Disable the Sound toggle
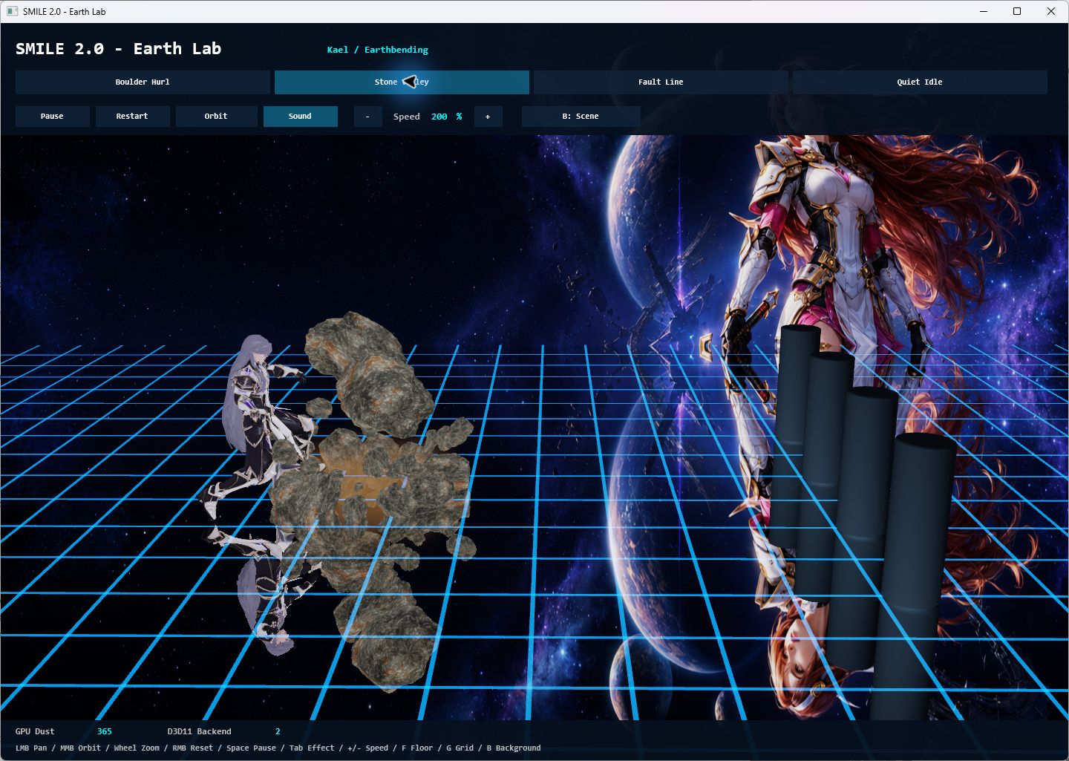1069x761 pixels. (x=300, y=117)
